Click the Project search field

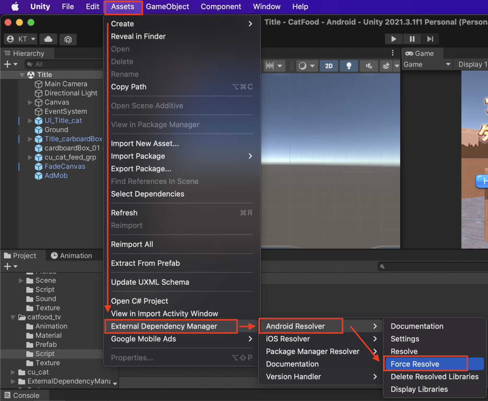(433, 267)
